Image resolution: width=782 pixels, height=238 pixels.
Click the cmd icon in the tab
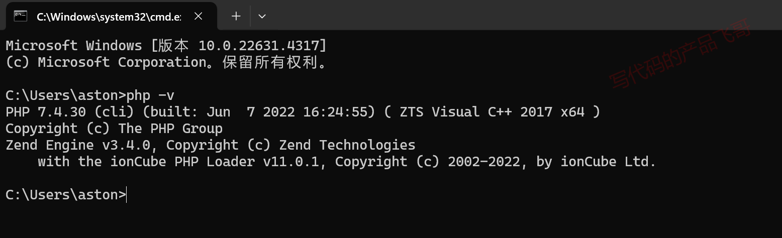pos(20,16)
